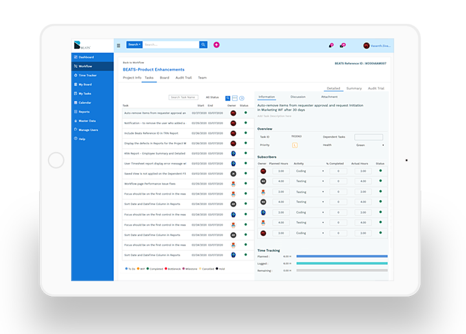Screen dimensions: 466x334
Task: Click owner avatar in Include Beats Reference row
Action: (233, 133)
